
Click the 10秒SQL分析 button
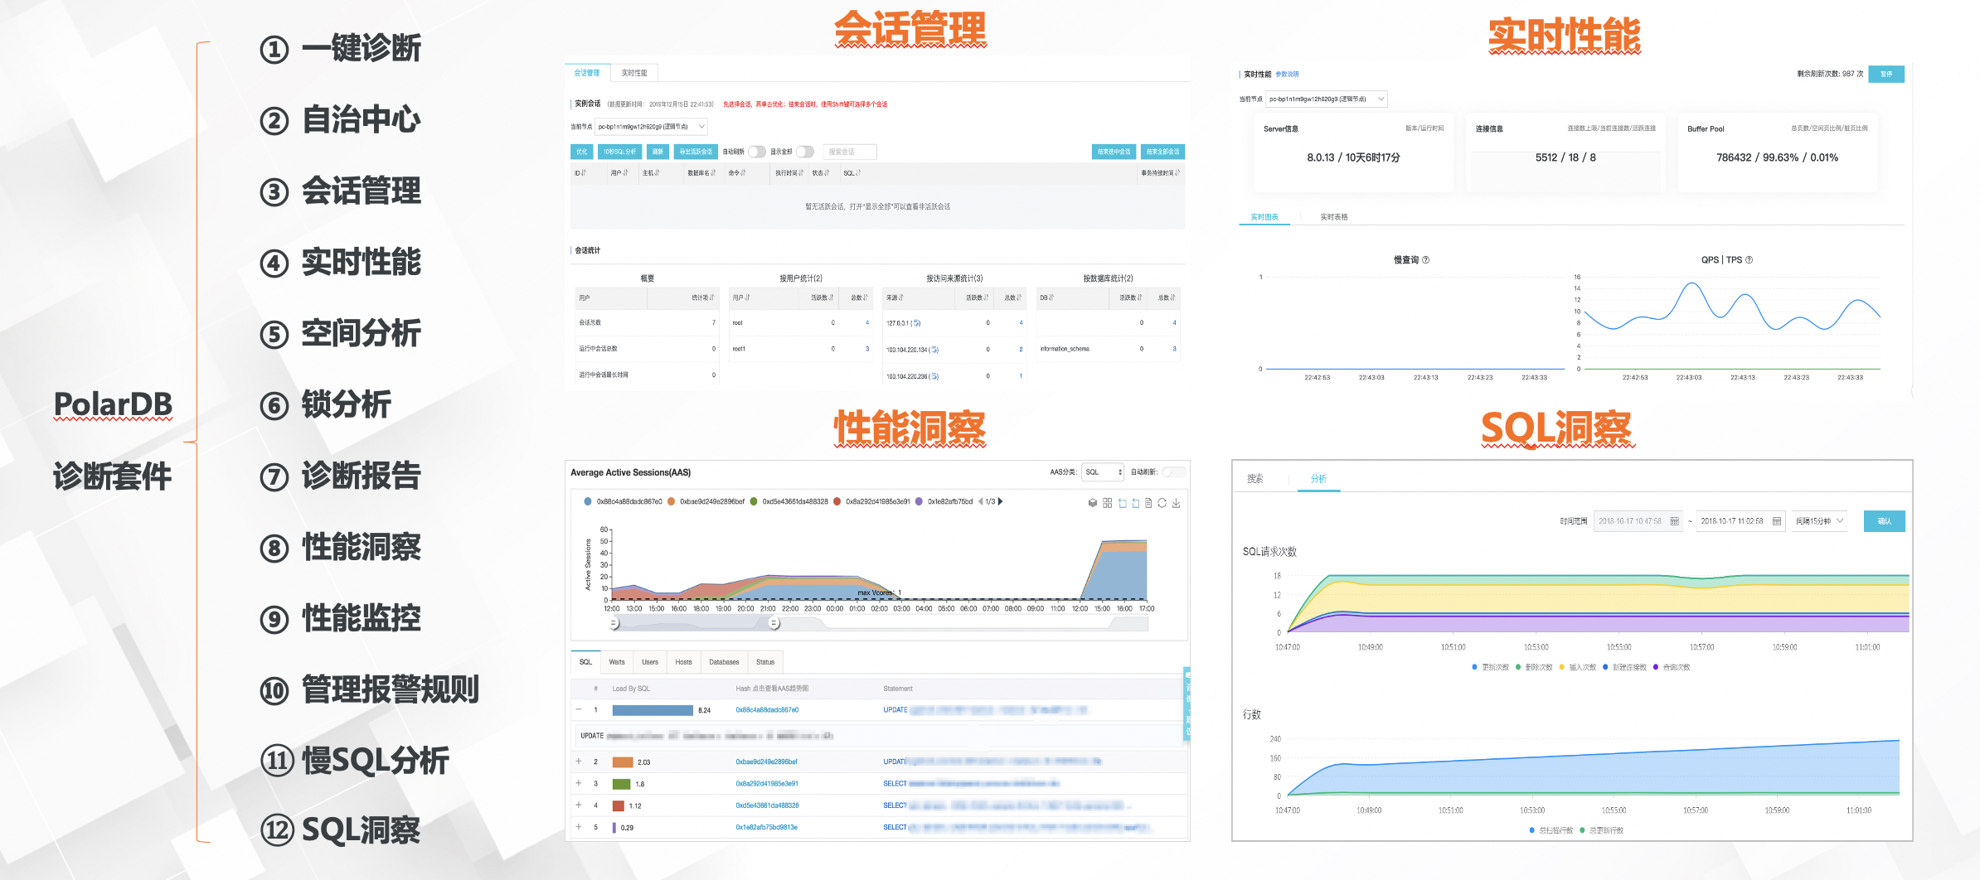tap(619, 152)
